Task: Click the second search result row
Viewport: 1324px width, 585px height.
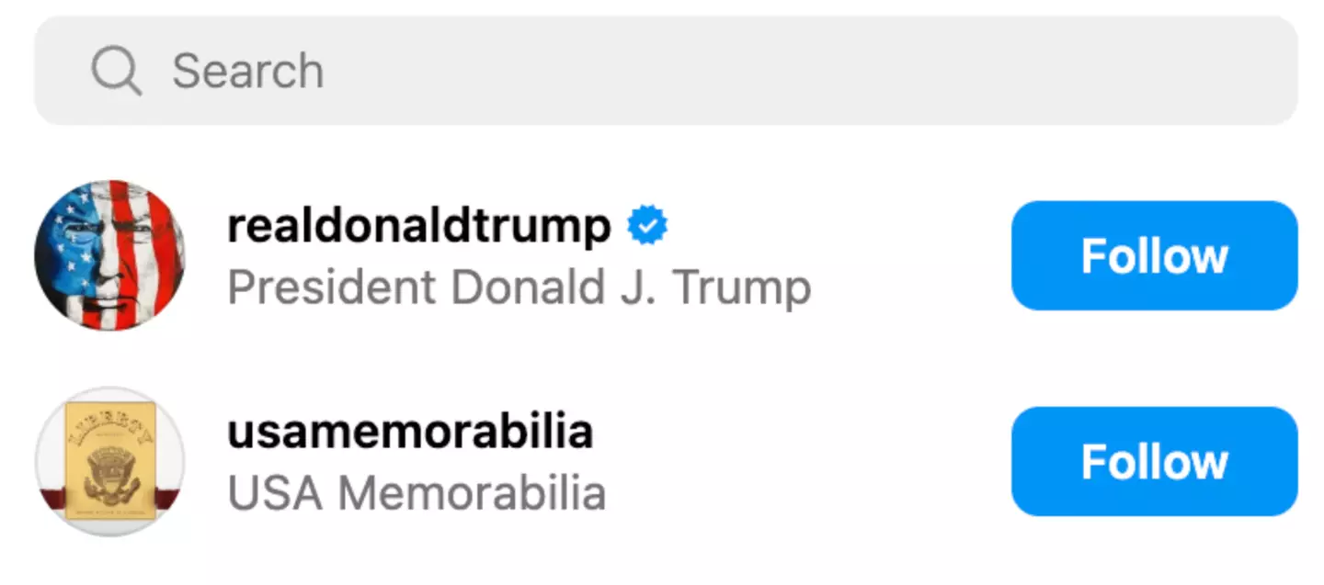Action: [552, 461]
